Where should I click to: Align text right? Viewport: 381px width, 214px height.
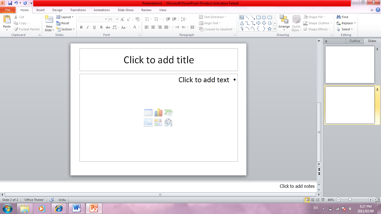click(160, 27)
